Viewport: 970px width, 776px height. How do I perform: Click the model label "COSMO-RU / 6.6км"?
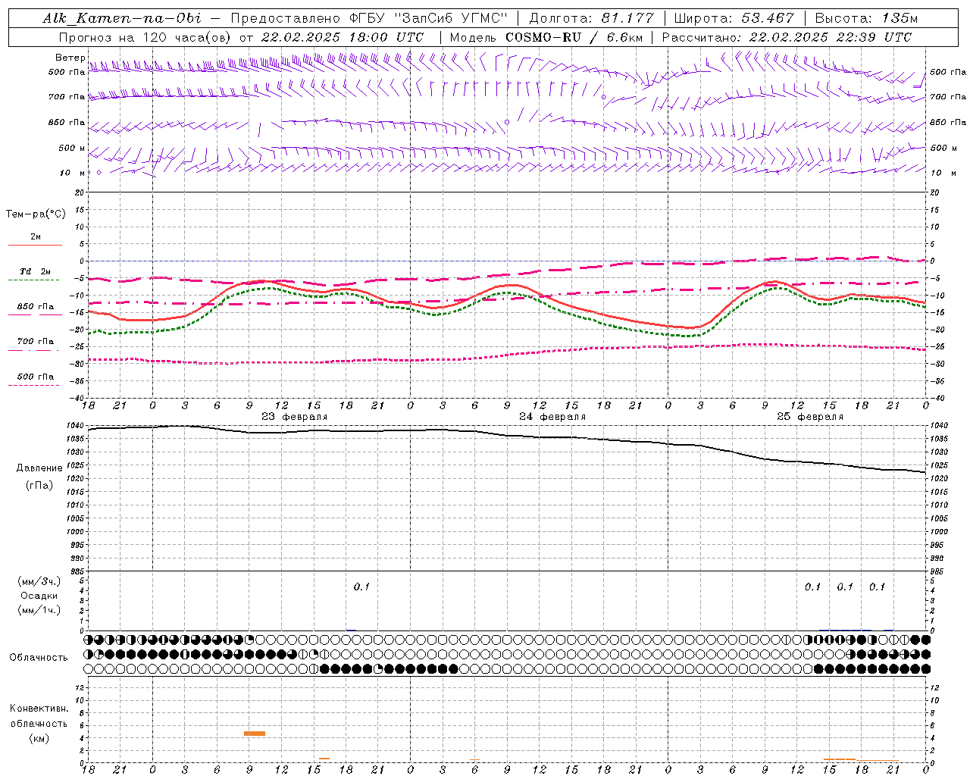(x=574, y=37)
